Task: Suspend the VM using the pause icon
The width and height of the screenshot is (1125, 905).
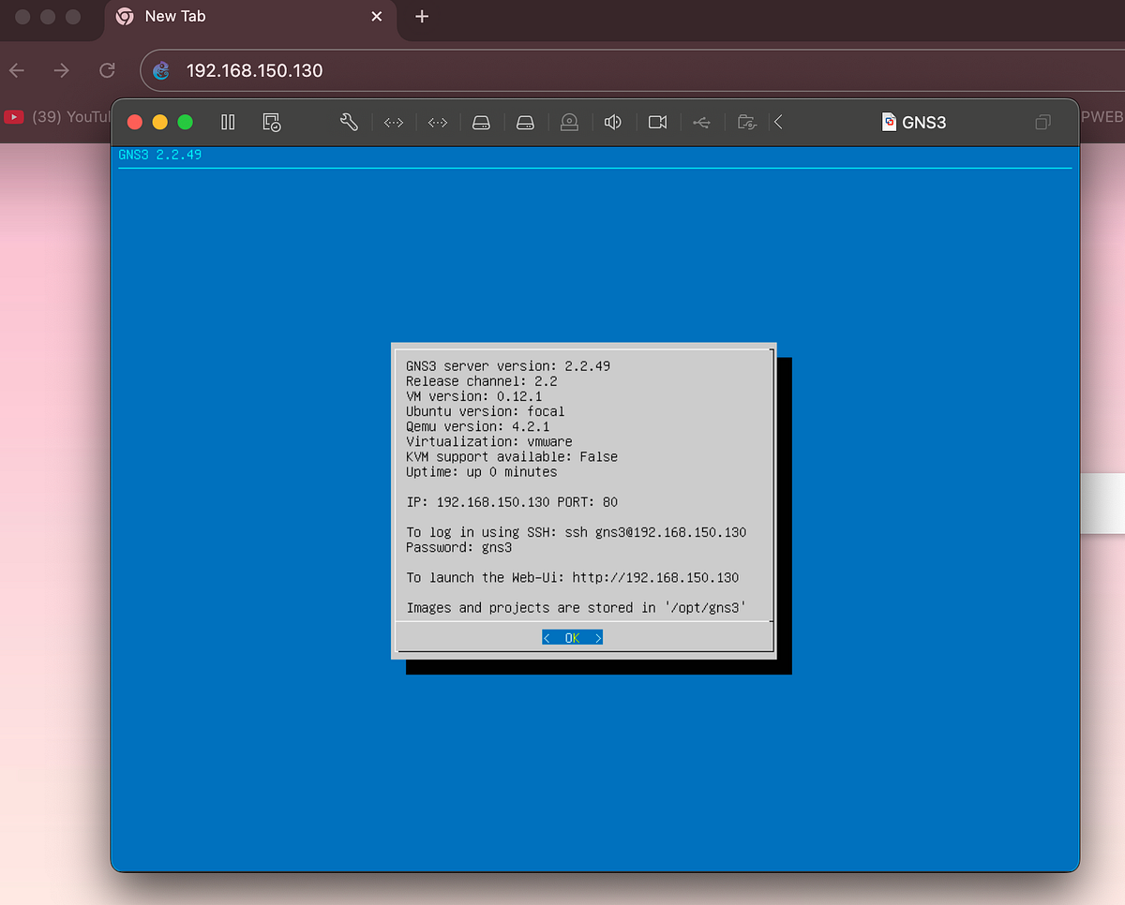Action: [228, 122]
